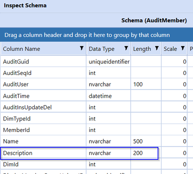Open the Scale column filter icon
The width and height of the screenshot is (193, 174).
tap(183, 48)
